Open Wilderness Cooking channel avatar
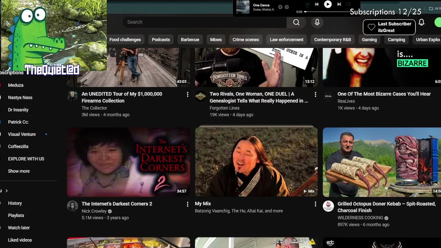 [x=328, y=206]
